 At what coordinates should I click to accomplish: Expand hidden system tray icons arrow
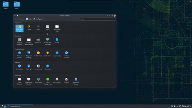pyautogui.click(x=177, y=106)
